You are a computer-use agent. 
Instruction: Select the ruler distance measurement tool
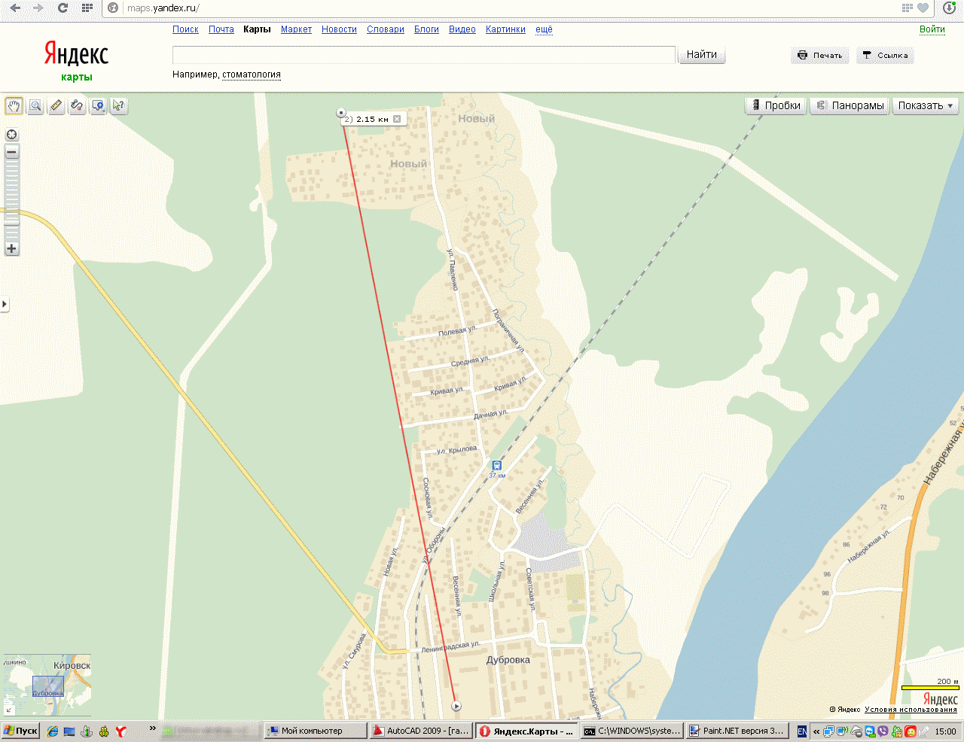pos(56,106)
